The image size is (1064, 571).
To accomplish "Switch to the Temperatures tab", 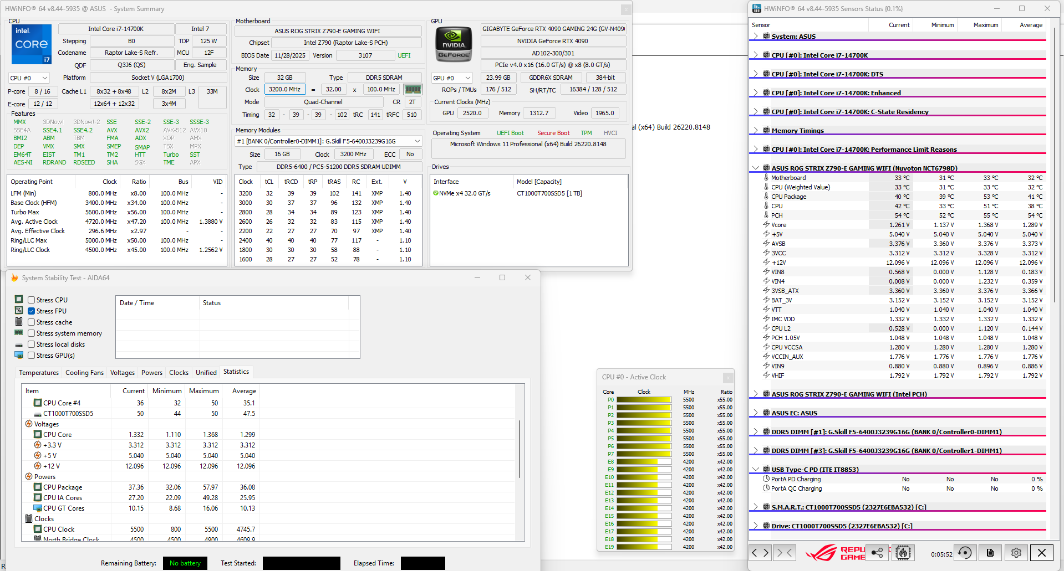I will pyautogui.click(x=38, y=373).
